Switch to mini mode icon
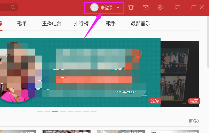The height and width of the screenshot is (133, 209). [x=178, y=7]
